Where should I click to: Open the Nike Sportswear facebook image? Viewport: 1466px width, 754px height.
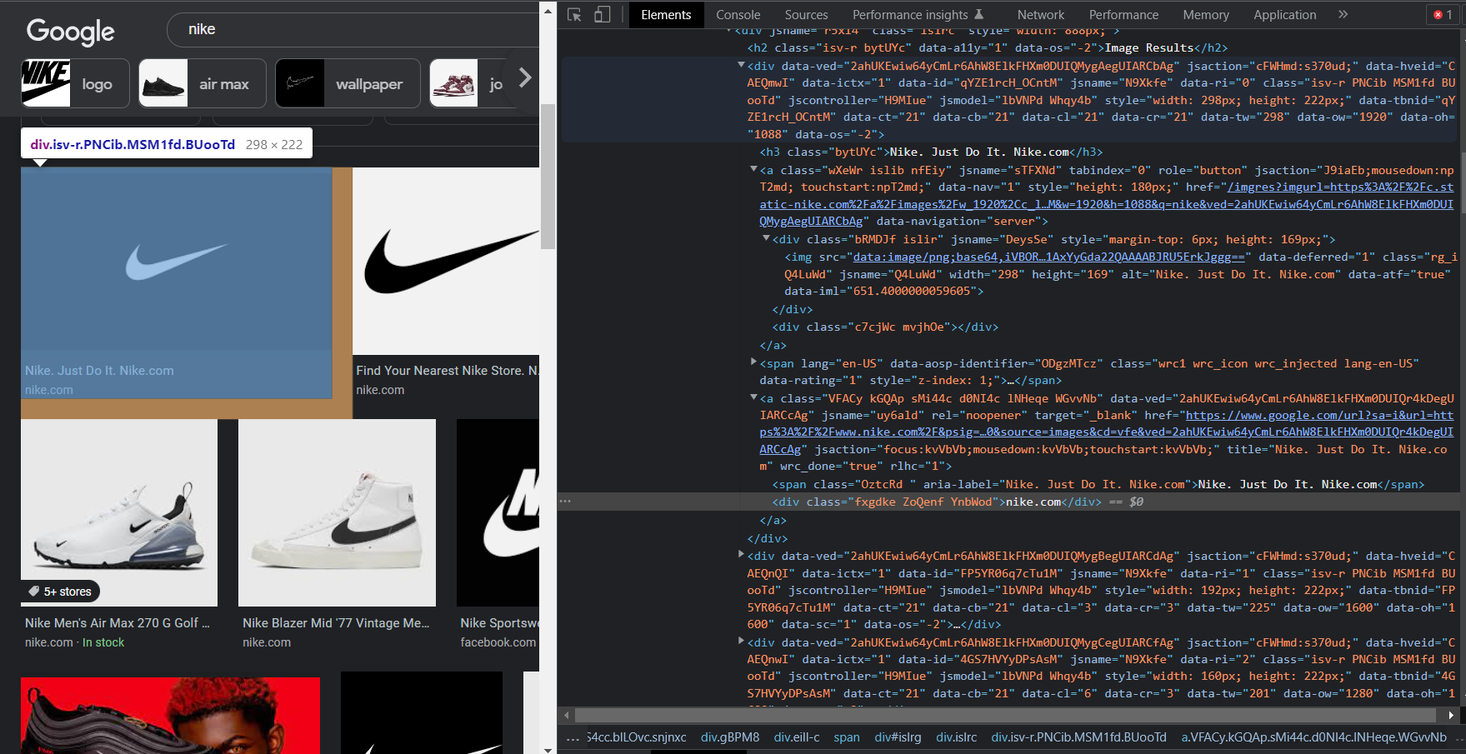[498, 512]
